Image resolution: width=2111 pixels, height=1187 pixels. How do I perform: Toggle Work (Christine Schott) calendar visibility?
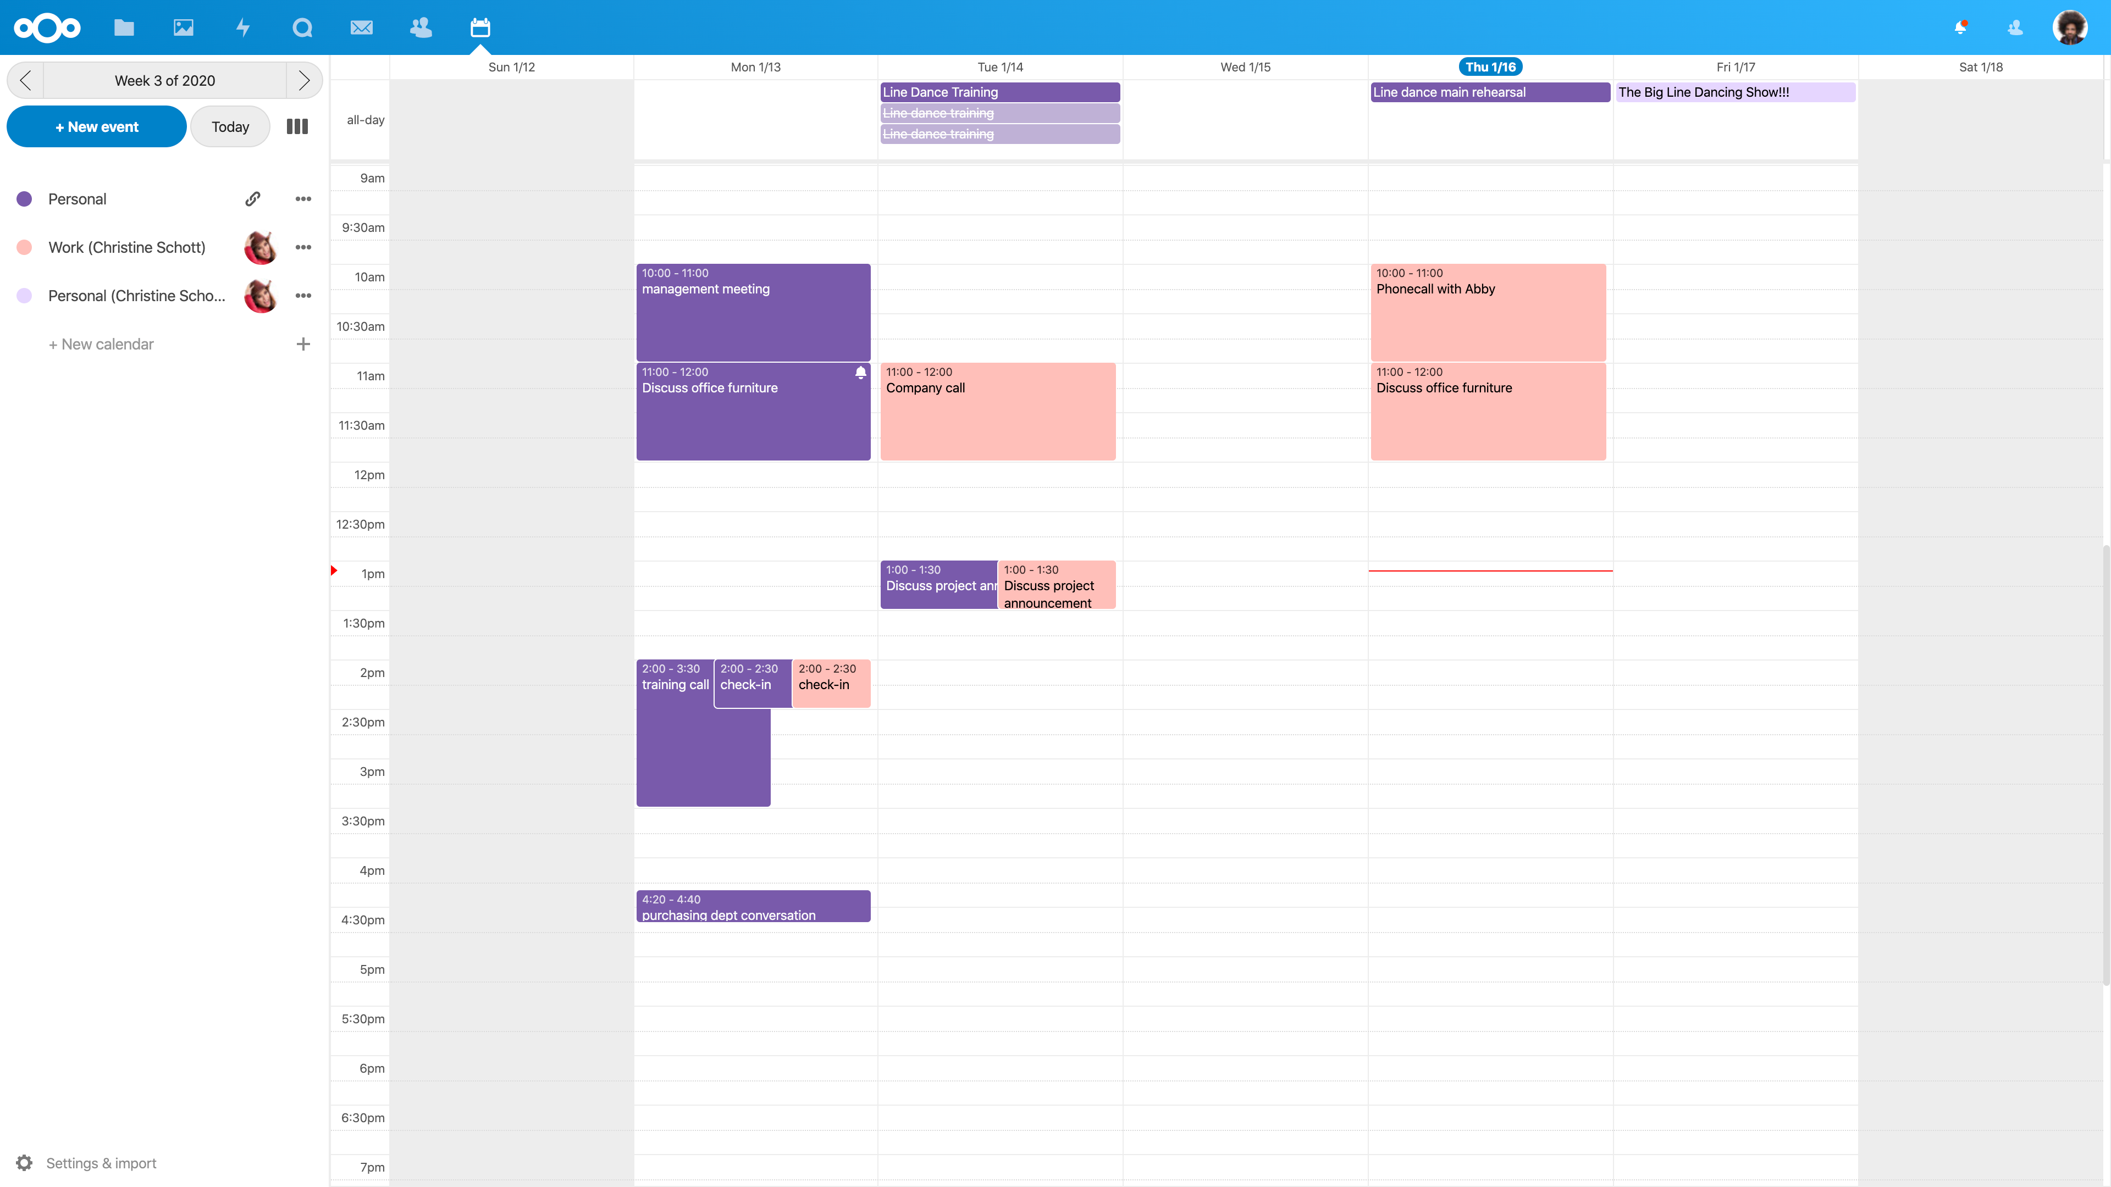[x=25, y=247]
